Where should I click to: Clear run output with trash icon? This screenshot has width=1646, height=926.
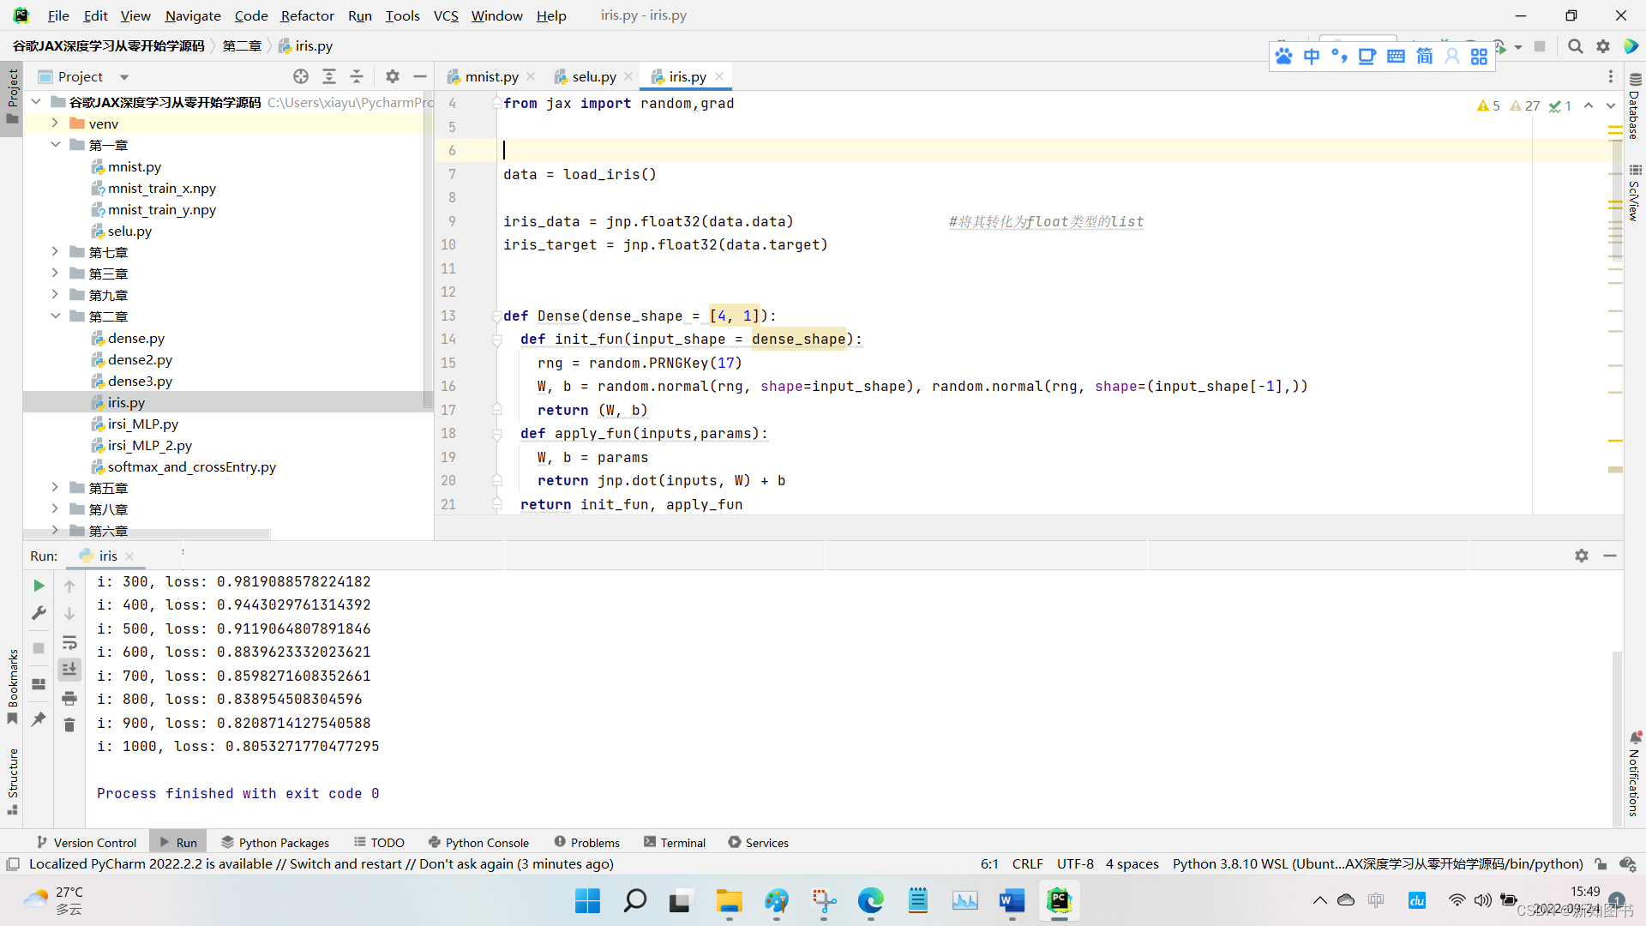click(x=69, y=725)
